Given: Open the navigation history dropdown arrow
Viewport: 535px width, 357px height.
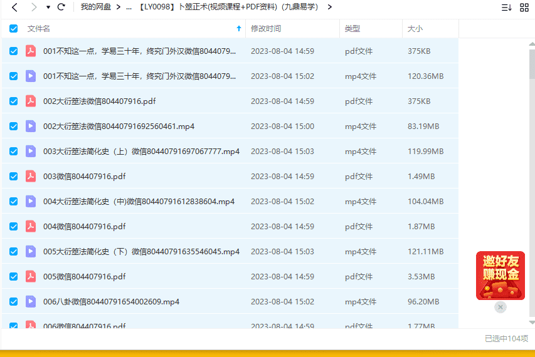Looking at the screenshot, I should pos(48,8).
